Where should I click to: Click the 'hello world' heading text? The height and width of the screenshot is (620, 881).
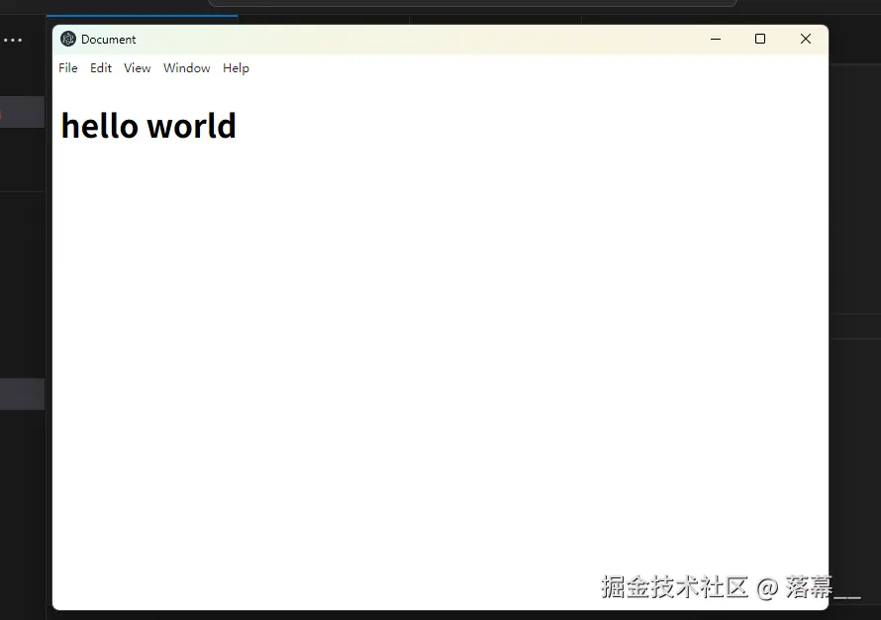(x=148, y=125)
